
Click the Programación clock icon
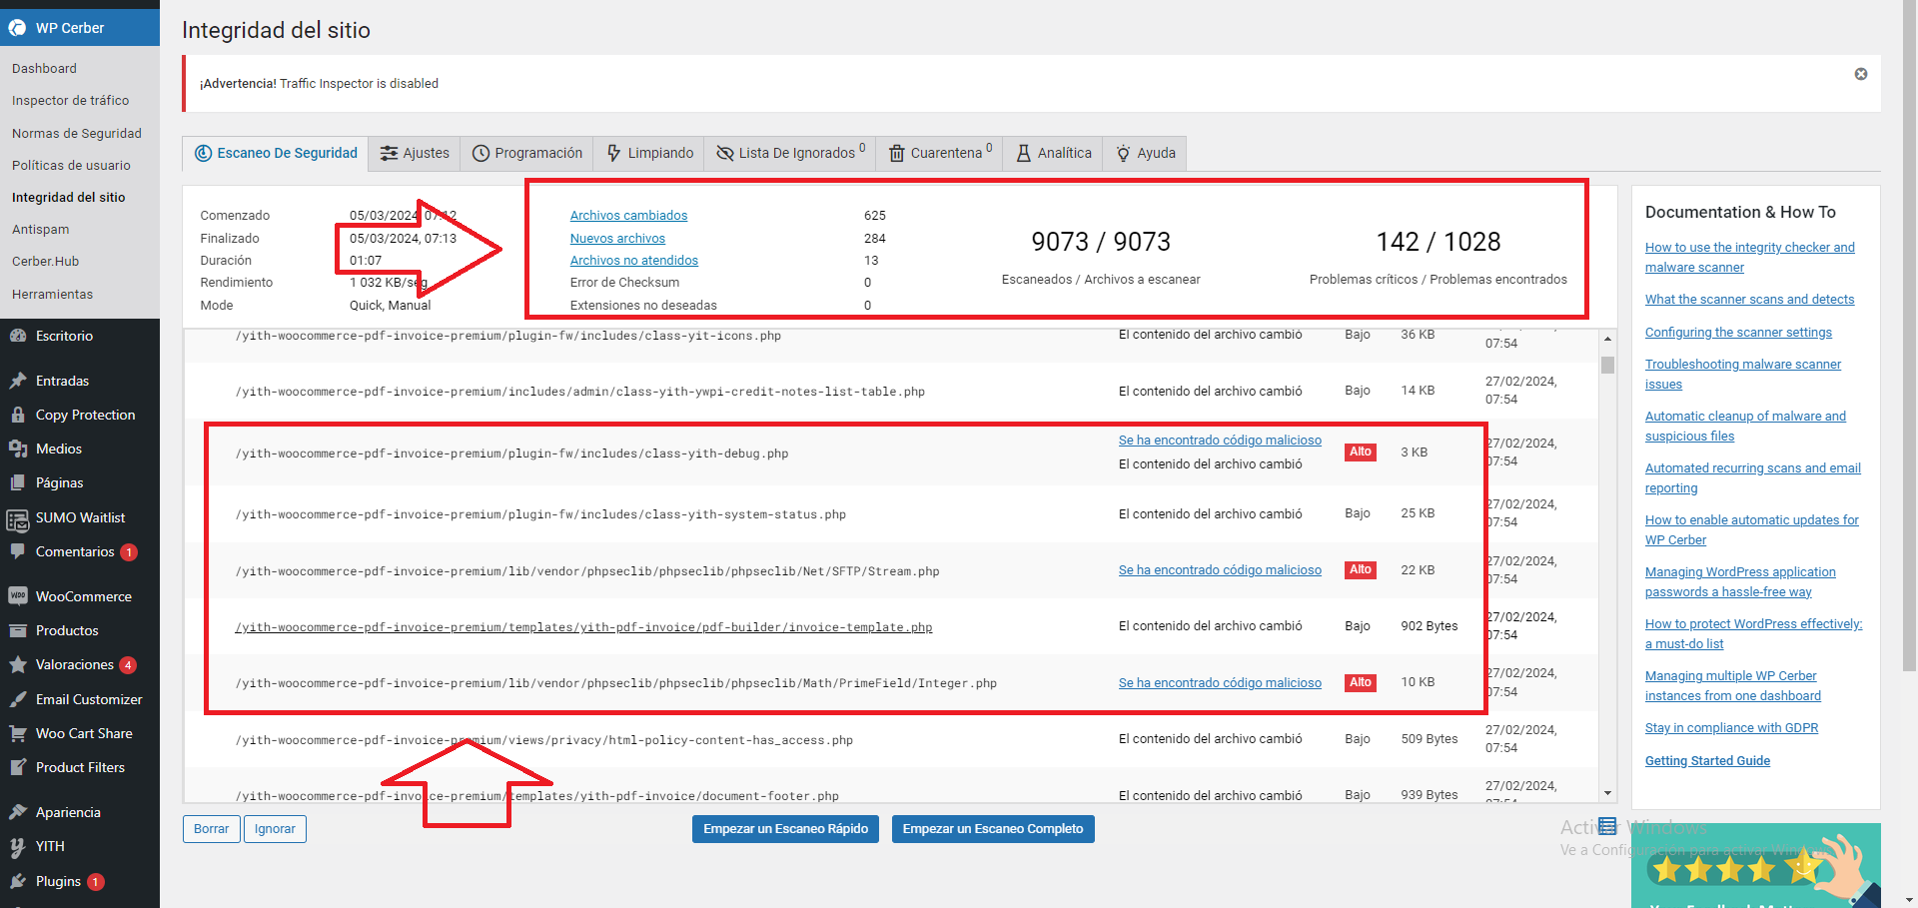coord(480,153)
